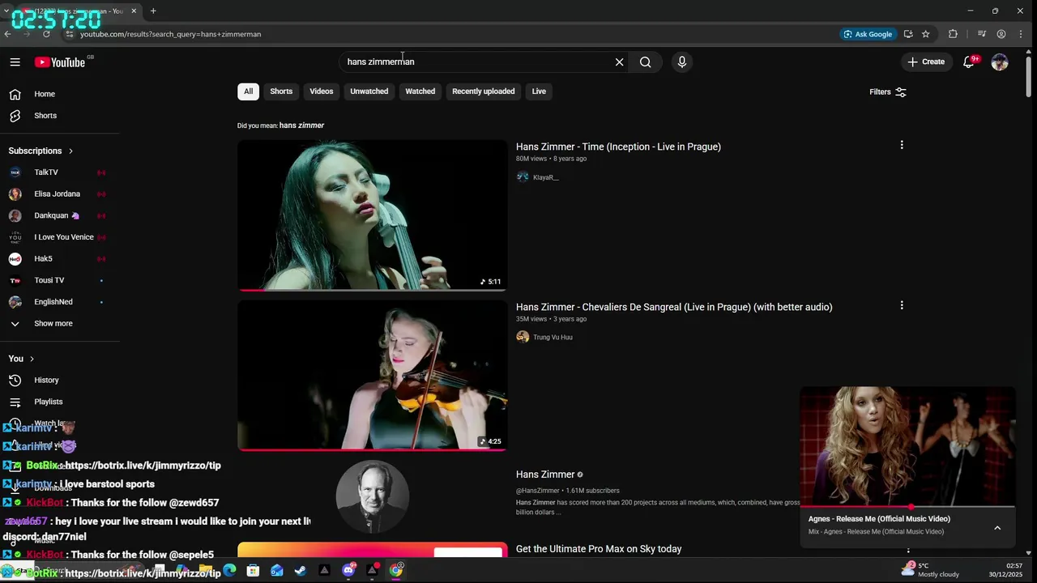Open a new browser tab
The height and width of the screenshot is (583, 1037).
pos(153,11)
